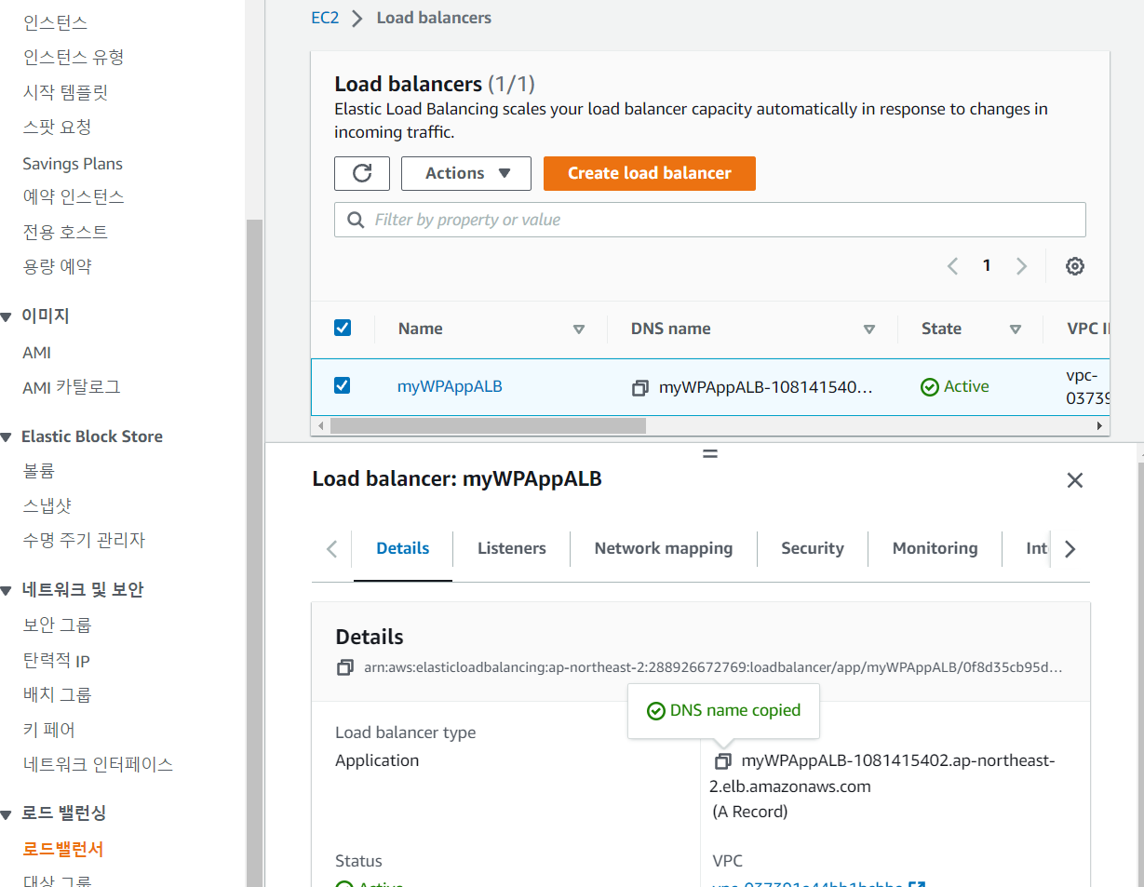This screenshot has height=887, width=1144.
Task: Collapse the 네트워크 및 보안 section
Action: [x=7, y=591]
